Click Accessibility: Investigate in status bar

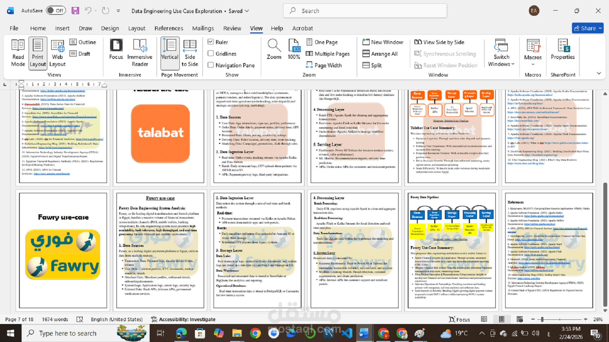[x=183, y=319]
